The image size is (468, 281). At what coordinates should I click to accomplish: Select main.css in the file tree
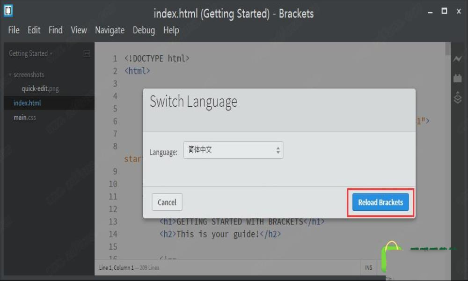(x=25, y=118)
